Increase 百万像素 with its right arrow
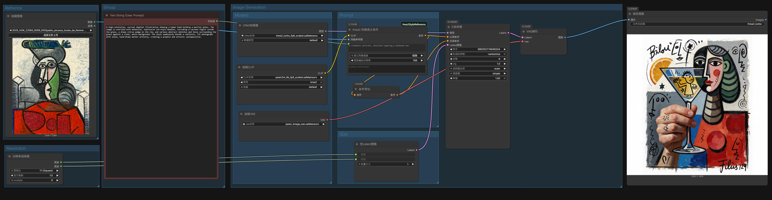The height and width of the screenshot is (200, 772). [x=57, y=175]
